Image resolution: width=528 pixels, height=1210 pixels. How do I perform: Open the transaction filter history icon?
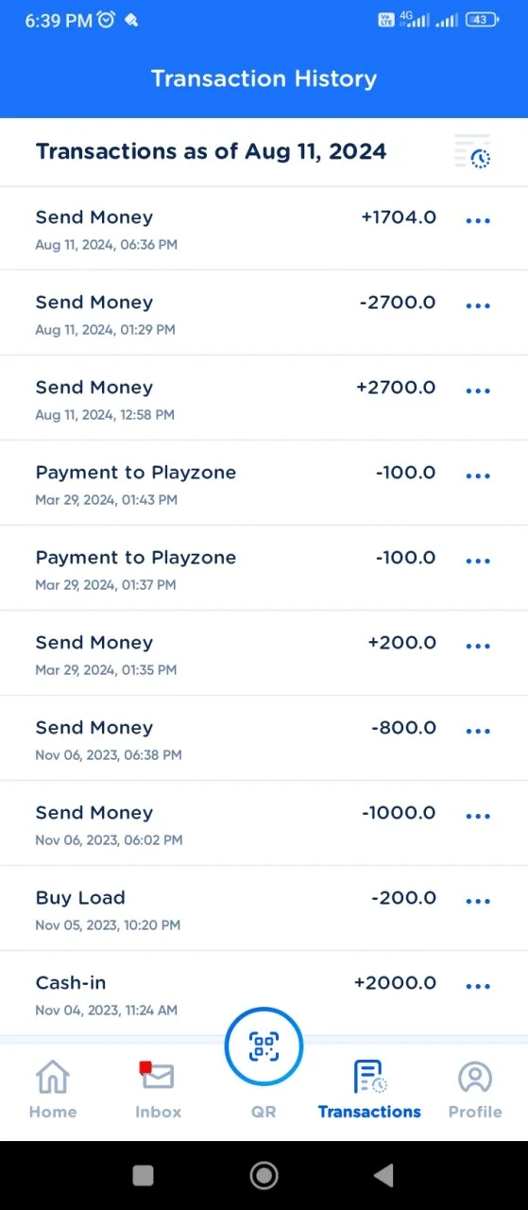[472, 151]
